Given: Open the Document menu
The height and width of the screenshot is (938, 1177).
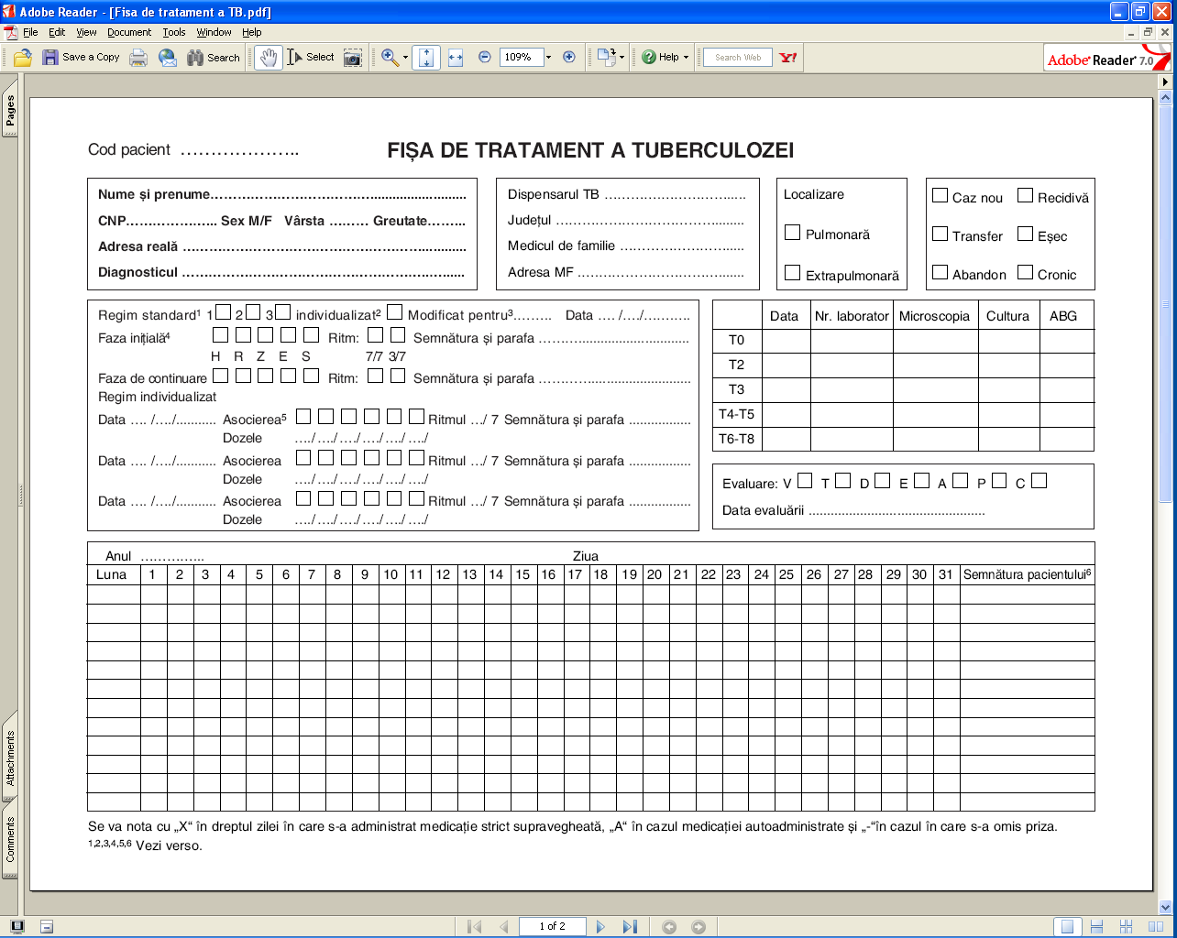Looking at the screenshot, I should coord(129,32).
